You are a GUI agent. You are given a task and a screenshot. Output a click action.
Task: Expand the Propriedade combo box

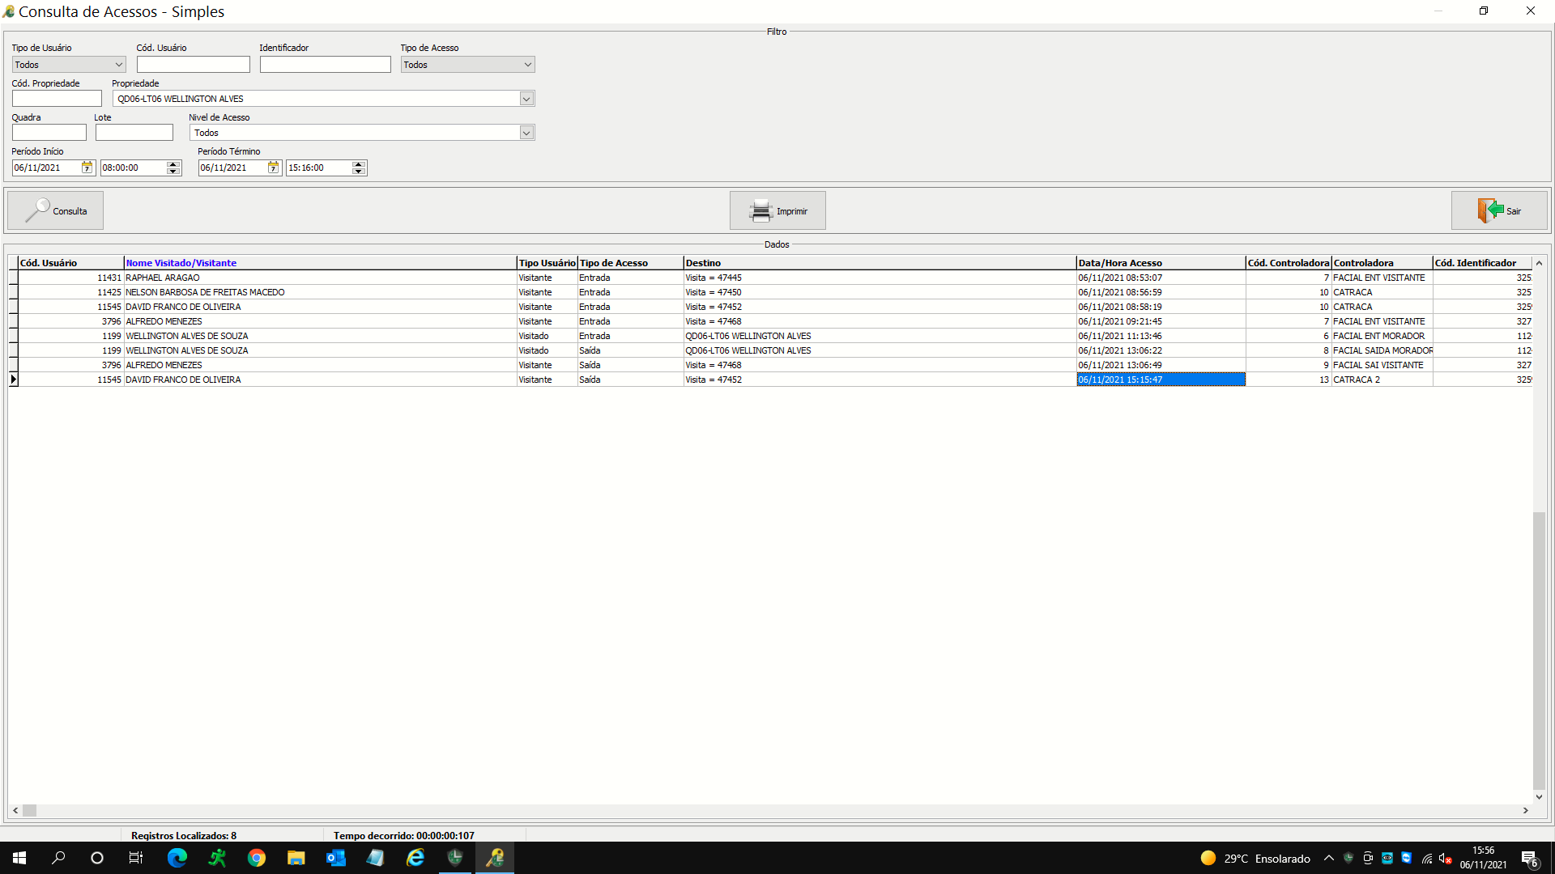[526, 99]
